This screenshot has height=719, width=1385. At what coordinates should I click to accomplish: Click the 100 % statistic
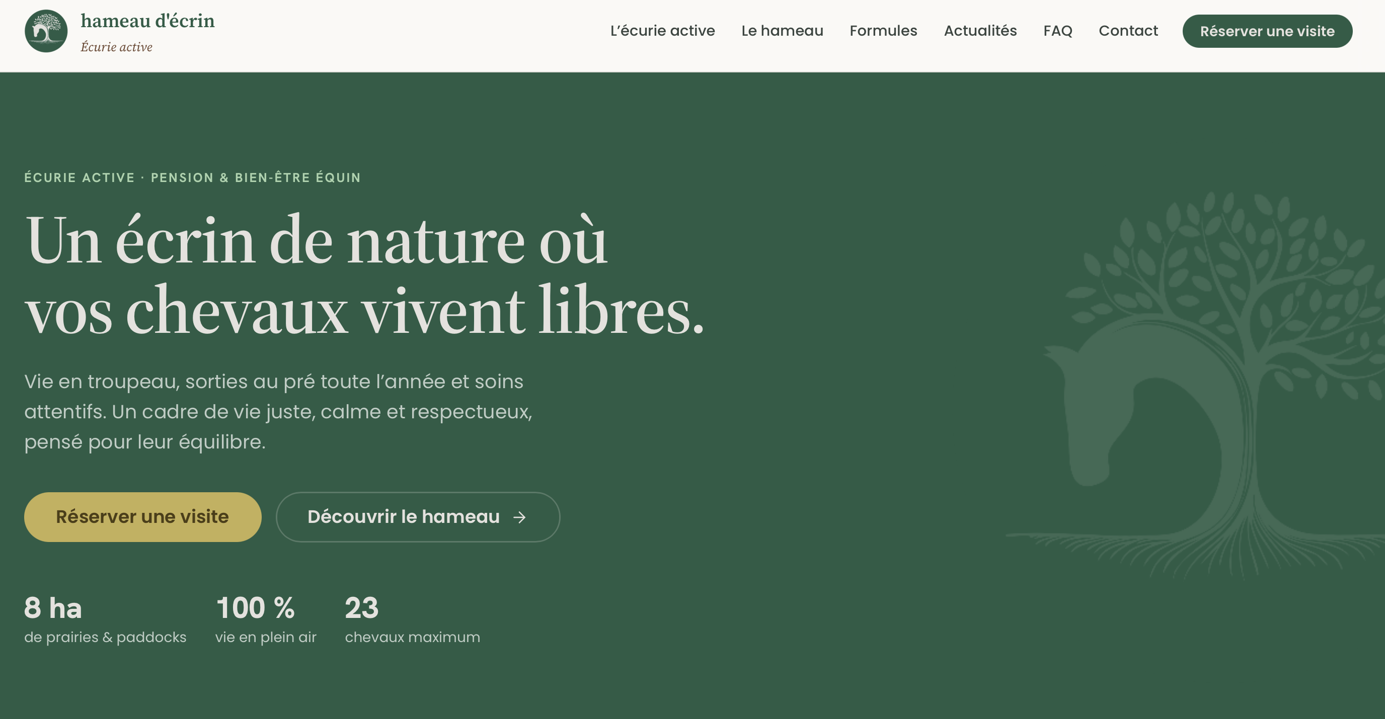click(255, 608)
